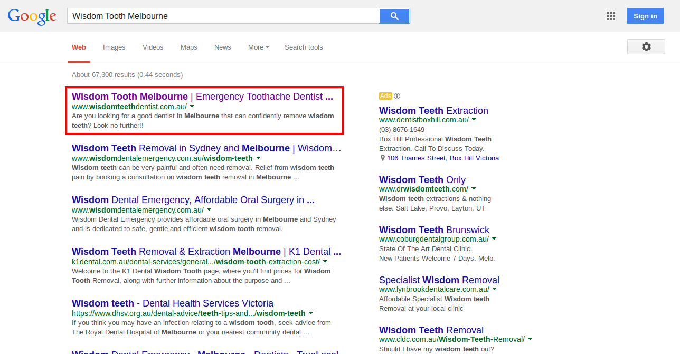Screen dimensions: 680x354
Task: Open Wisdom Teeth Removal in Sydney and Melbourne result
Action: pos(206,148)
